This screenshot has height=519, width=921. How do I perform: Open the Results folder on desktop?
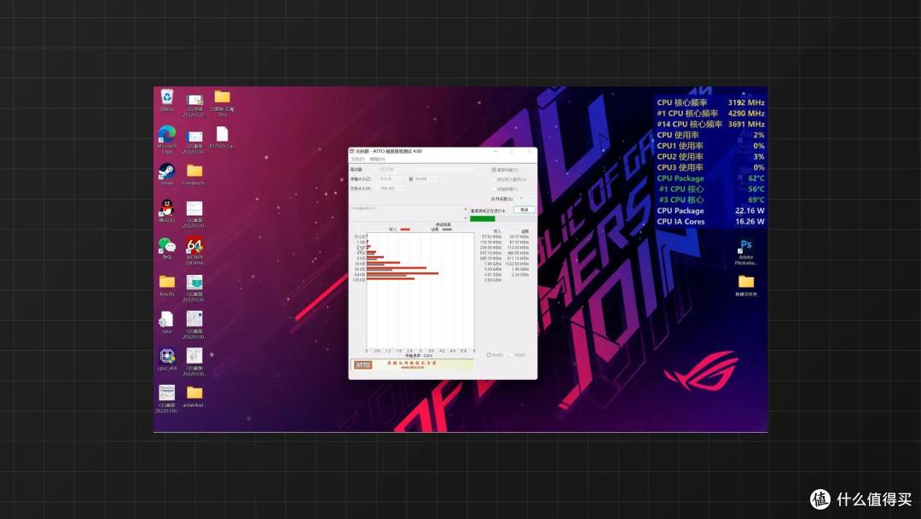click(x=167, y=283)
